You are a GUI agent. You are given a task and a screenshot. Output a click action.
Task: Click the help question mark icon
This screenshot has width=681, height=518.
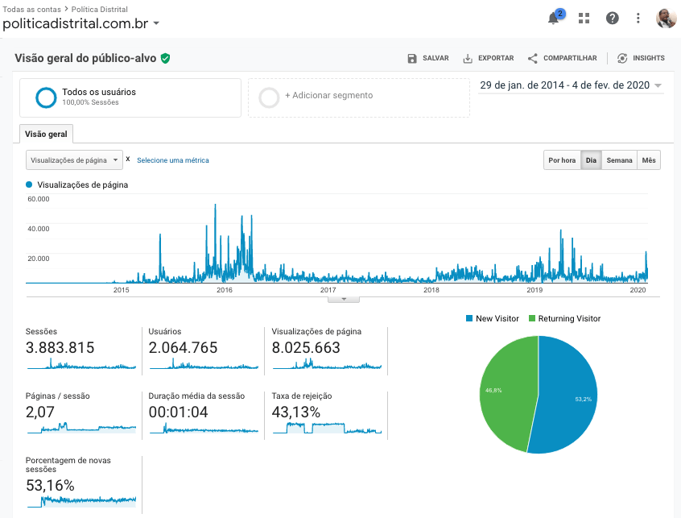coord(613,19)
